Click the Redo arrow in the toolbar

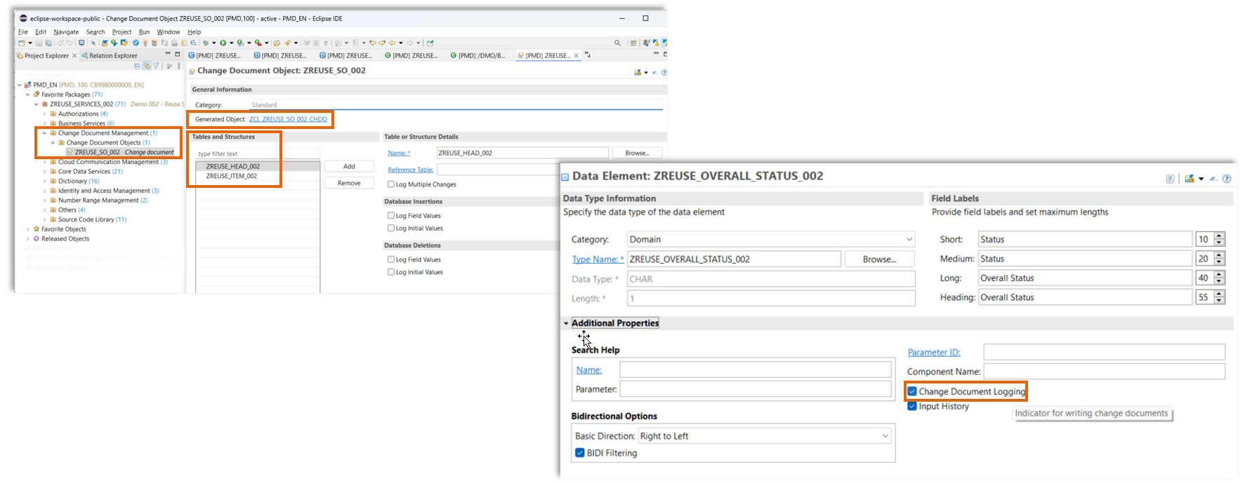click(x=70, y=43)
